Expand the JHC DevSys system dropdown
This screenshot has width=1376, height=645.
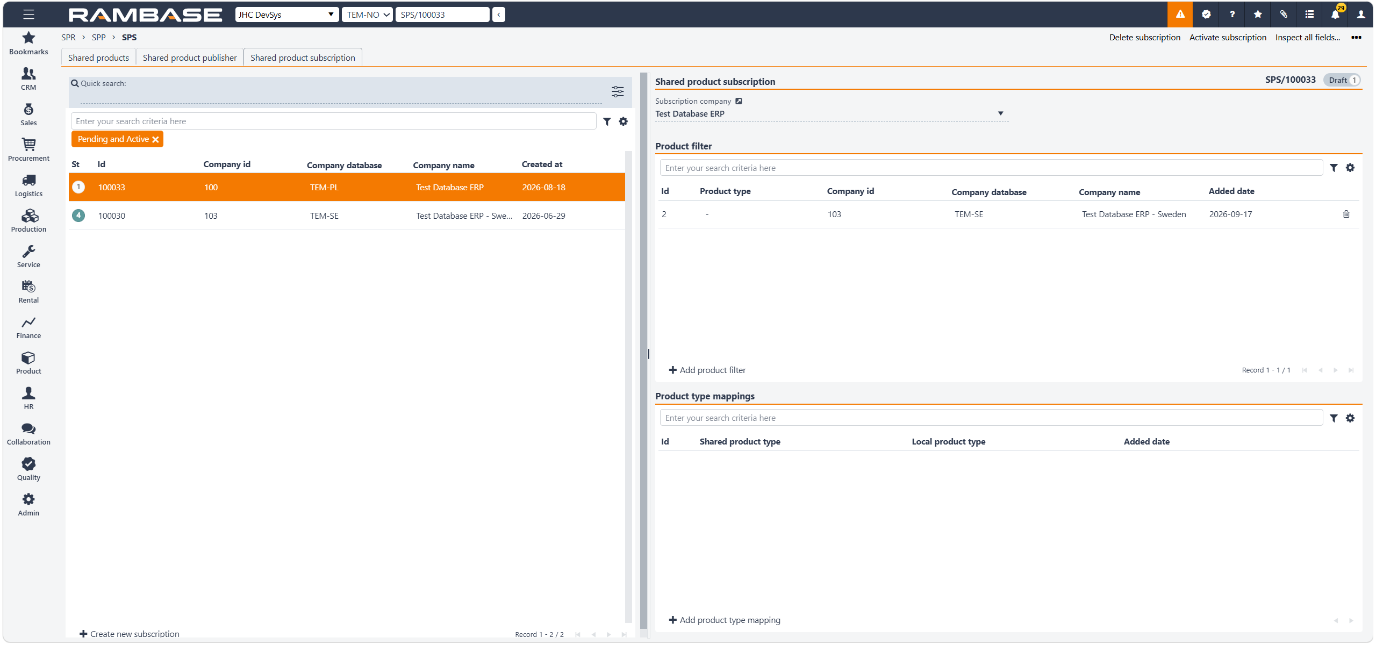click(x=287, y=15)
